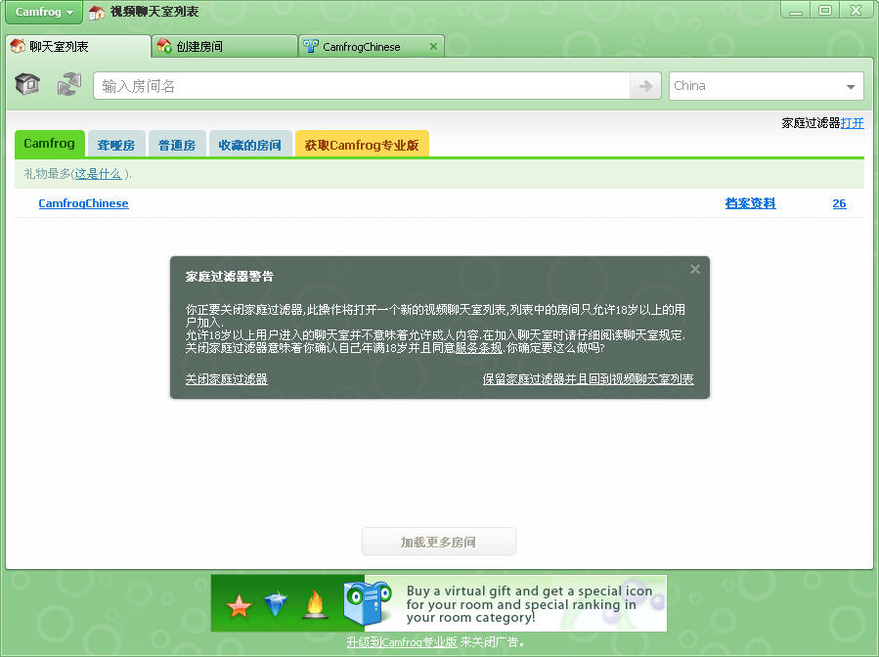The image size is (879, 657).
Task: Open the 档案资料 profile link
Action: click(750, 203)
